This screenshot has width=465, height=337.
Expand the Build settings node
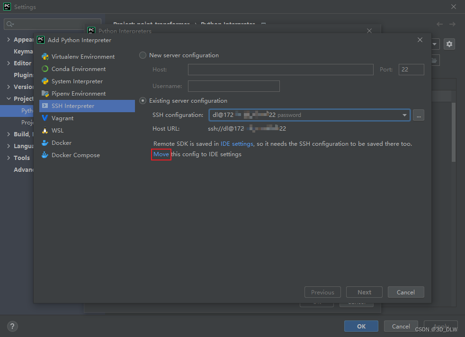coord(9,134)
